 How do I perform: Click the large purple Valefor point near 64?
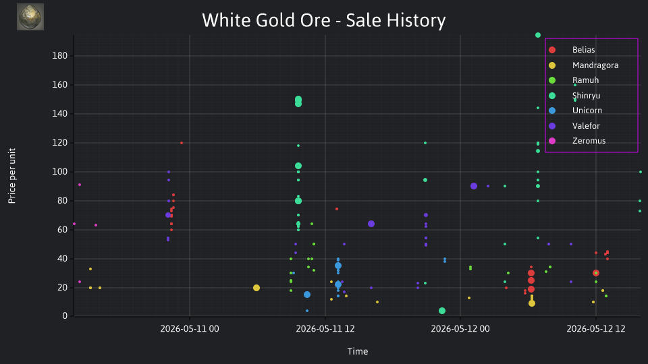click(371, 224)
